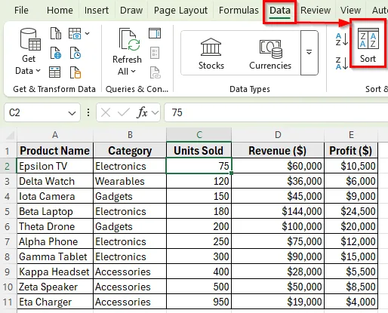Expand the Data Types gallery
Viewport: 388px width, 313px height.
tap(309, 53)
